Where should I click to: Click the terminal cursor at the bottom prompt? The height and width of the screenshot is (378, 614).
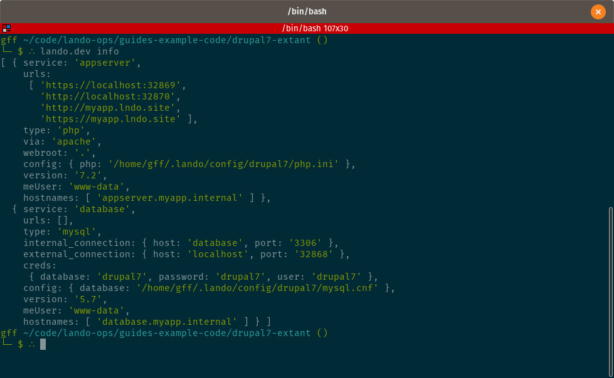(x=43, y=344)
